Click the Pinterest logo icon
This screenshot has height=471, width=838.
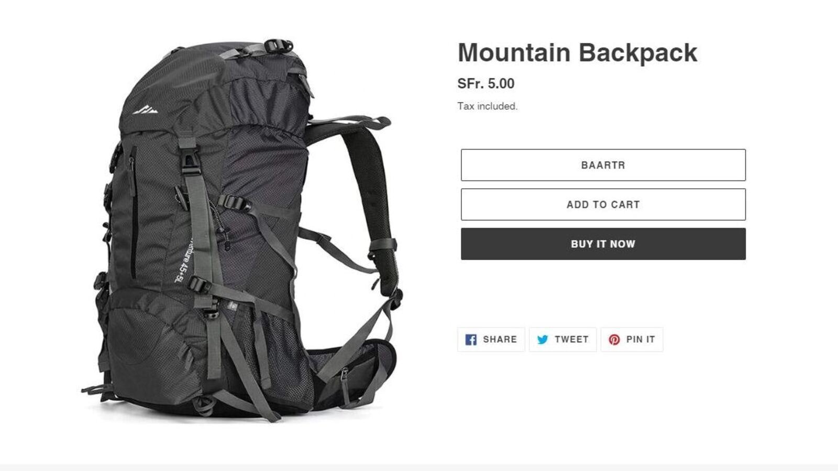pyautogui.click(x=614, y=340)
